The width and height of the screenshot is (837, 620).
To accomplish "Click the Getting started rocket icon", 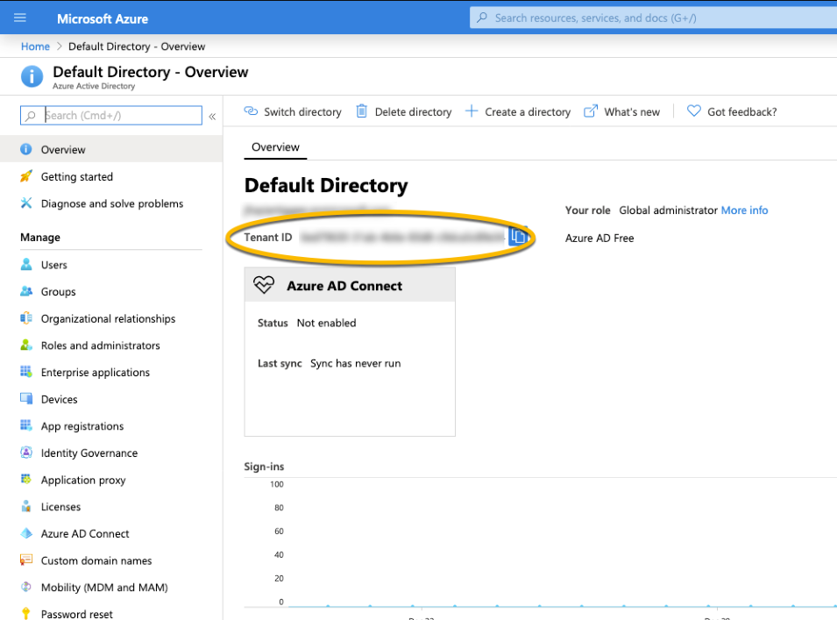I will (26, 176).
